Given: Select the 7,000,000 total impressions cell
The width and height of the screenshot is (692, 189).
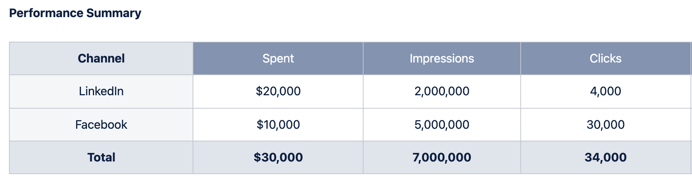Looking at the screenshot, I should point(442,157).
